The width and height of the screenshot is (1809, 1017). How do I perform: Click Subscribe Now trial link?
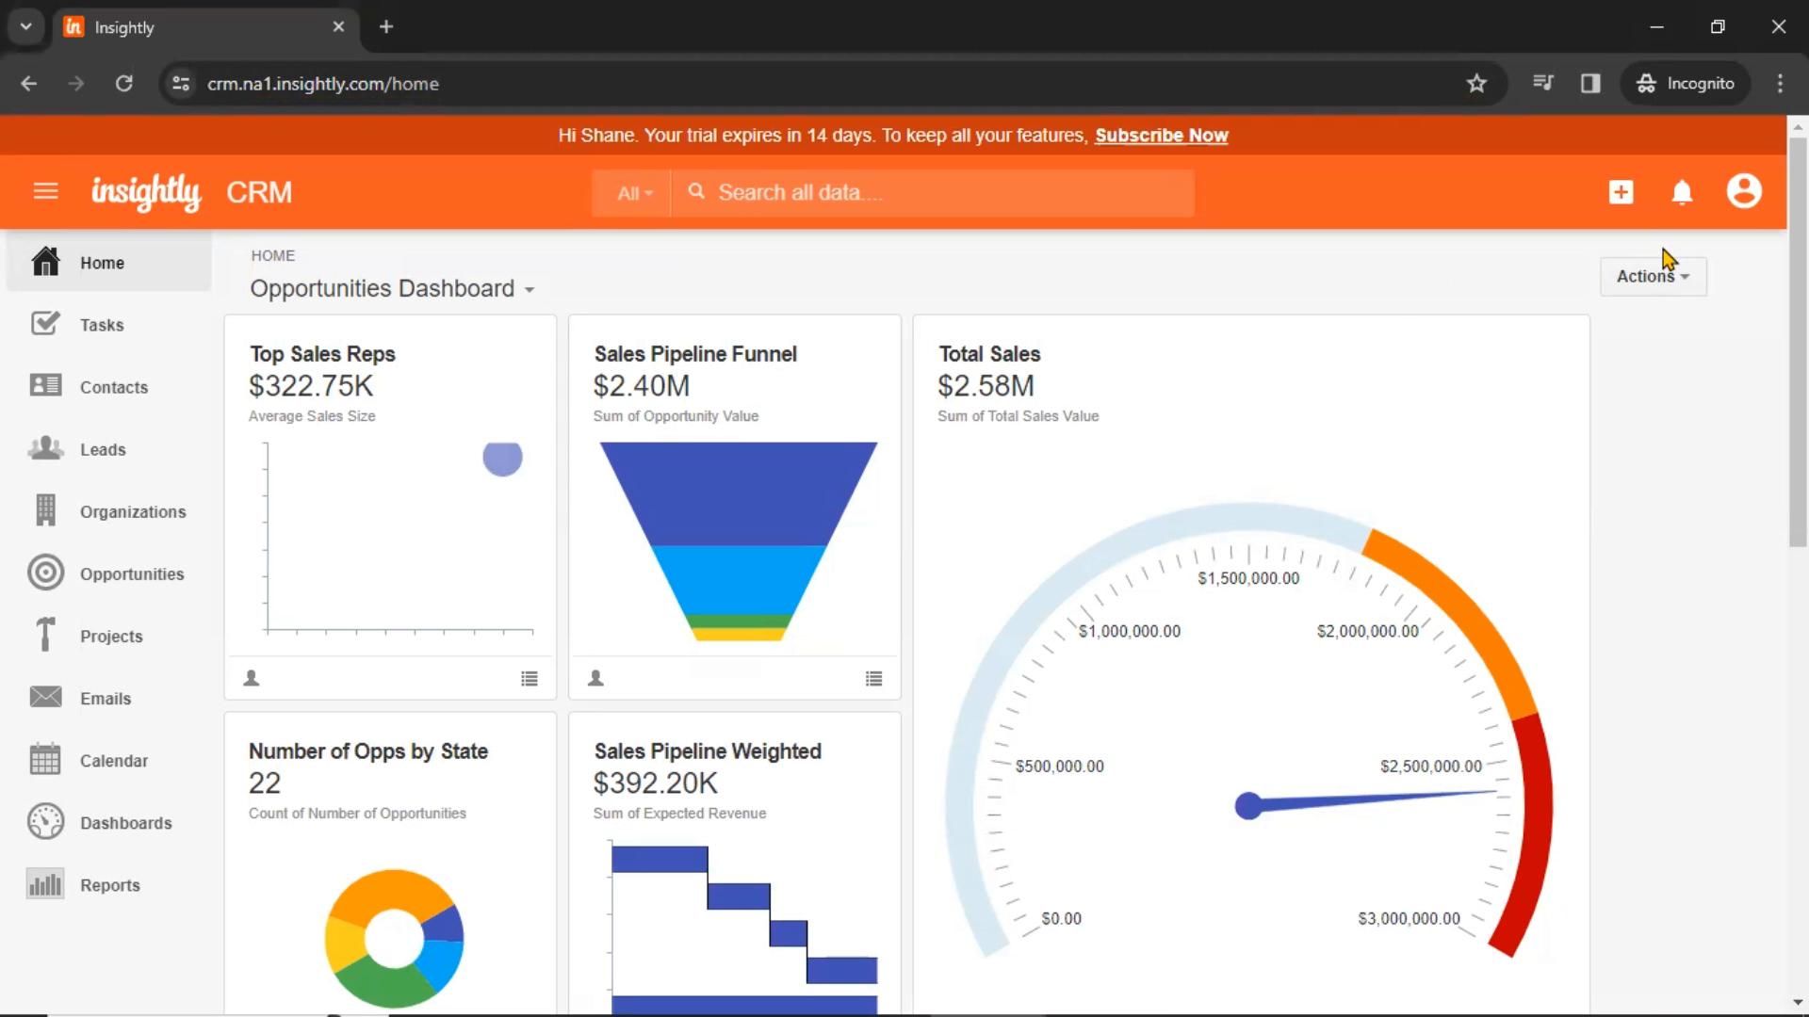[x=1161, y=136]
